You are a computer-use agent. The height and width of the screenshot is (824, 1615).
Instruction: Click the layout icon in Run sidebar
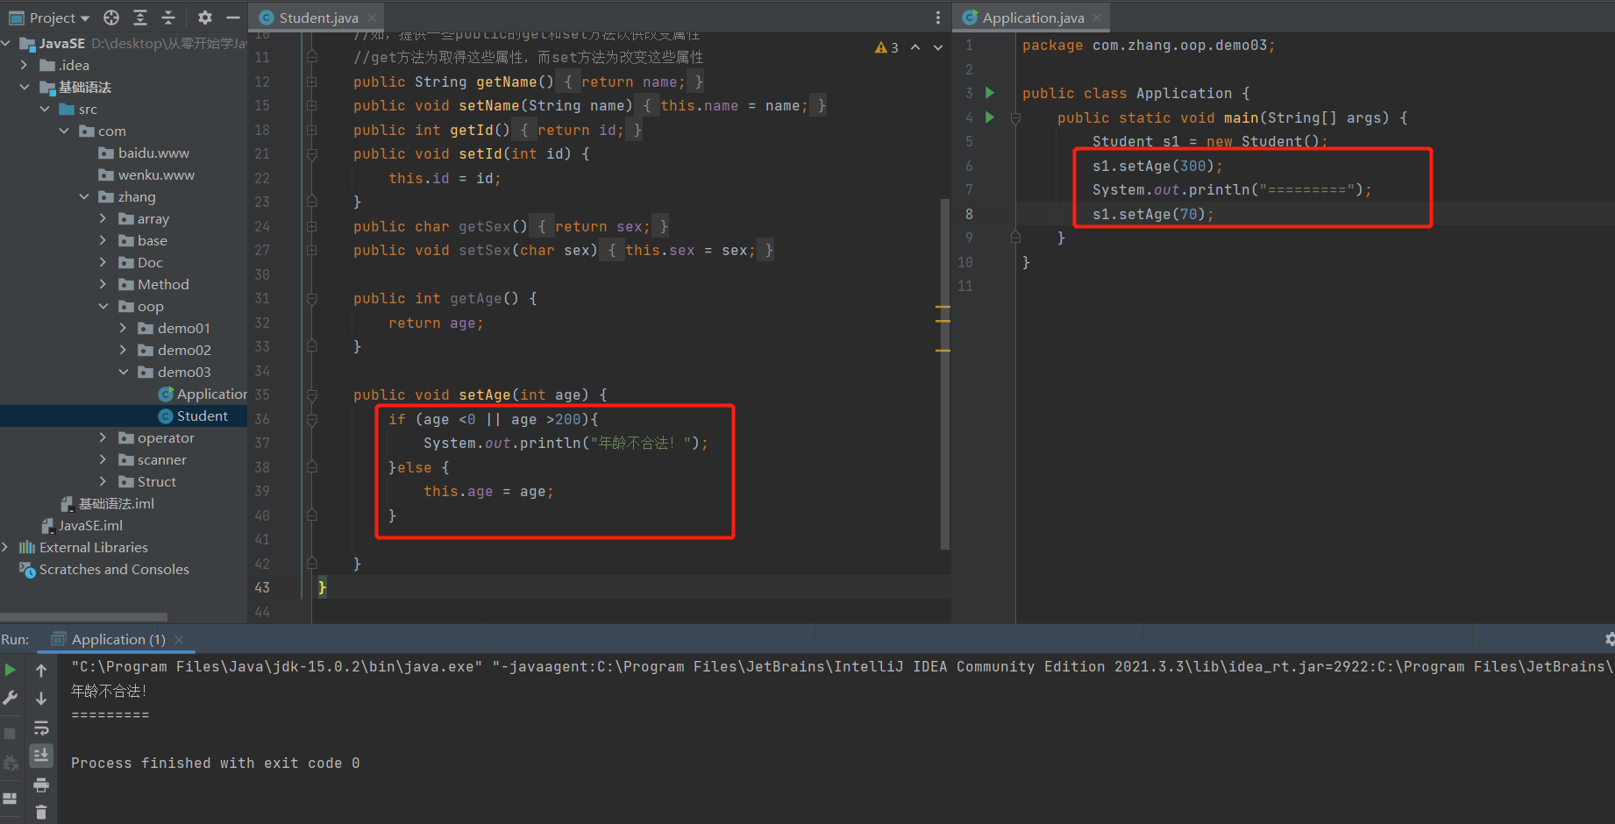pyautogui.click(x=11, y=799)
